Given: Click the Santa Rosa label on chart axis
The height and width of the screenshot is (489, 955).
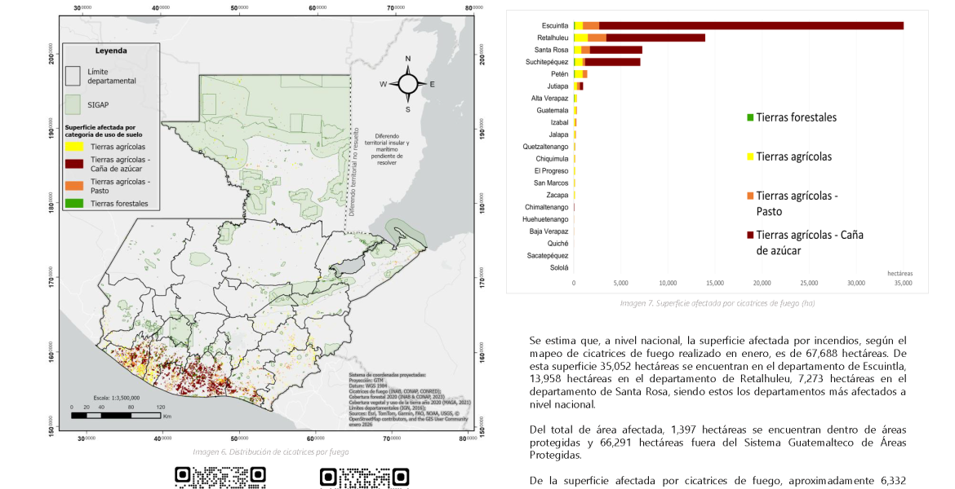Looking at the screenshot, I should (x=553, y=50).
